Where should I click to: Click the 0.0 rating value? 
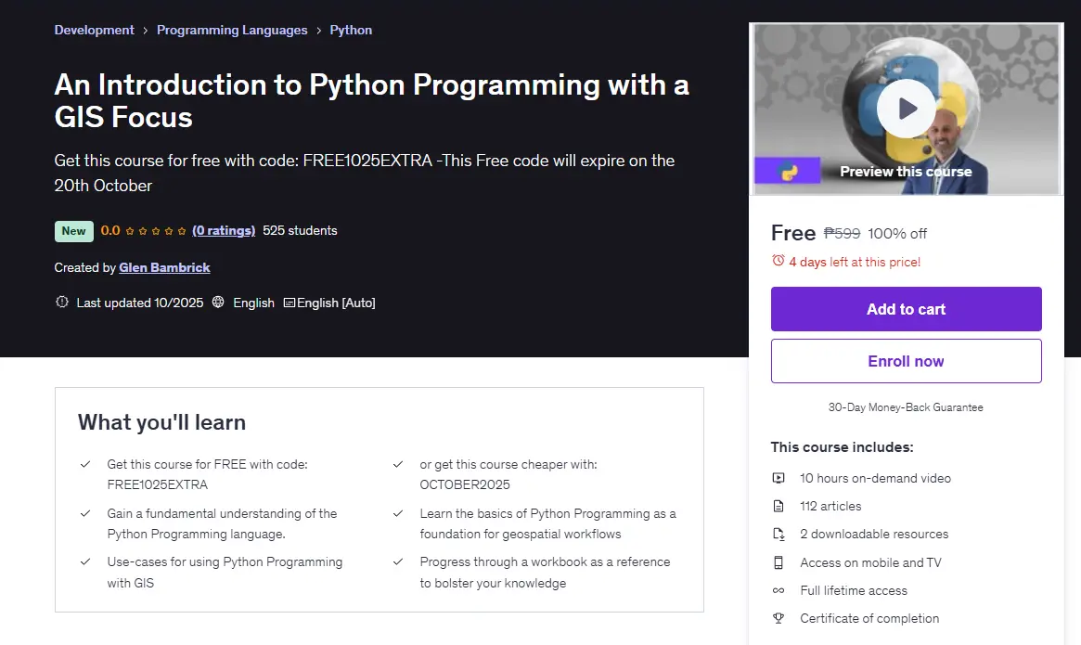(x=110, y=230)
